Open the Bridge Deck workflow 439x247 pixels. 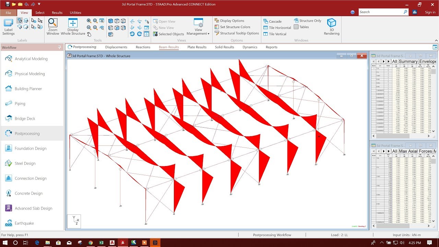point(32,119)
